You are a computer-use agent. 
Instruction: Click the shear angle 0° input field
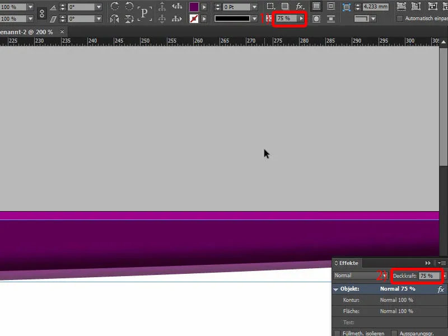pos(81,19)
